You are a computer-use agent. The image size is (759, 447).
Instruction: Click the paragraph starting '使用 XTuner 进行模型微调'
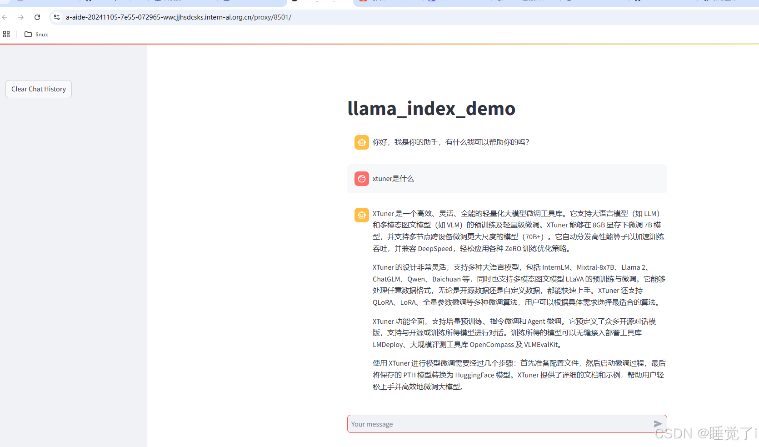[519, 375]
